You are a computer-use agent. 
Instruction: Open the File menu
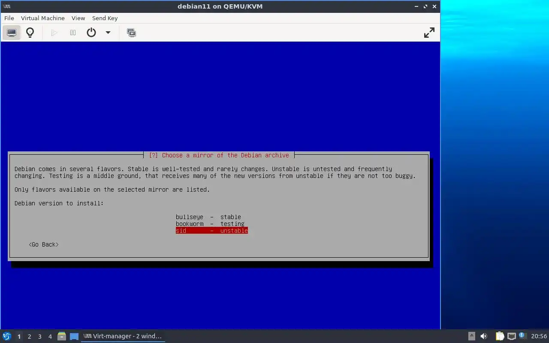pyautogui.click(x=9, y=18)
